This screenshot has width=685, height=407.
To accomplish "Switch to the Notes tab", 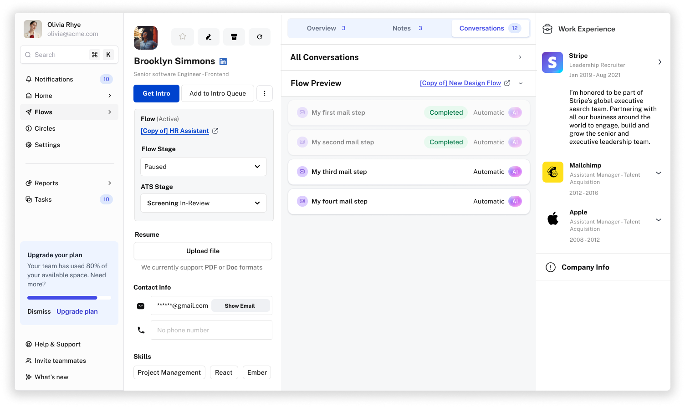I will [407, 28].
